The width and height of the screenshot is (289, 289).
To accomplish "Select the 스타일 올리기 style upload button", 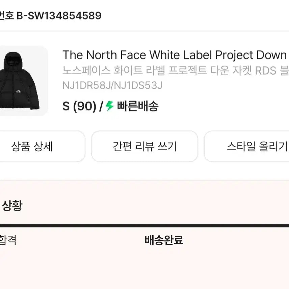I will tap(257, 146).
